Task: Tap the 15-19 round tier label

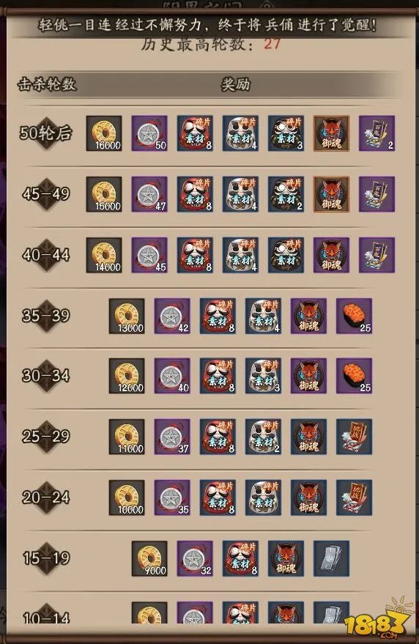Action: 46,558
